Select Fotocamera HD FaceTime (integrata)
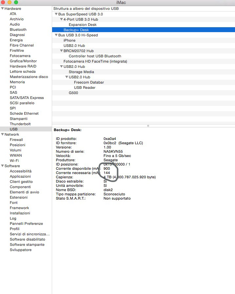Image resolution: width=235 pixels, height=294 pixels. [95, 62]
